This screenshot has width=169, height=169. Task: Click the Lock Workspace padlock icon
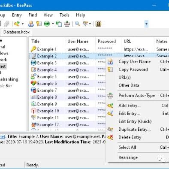[98, 24]
